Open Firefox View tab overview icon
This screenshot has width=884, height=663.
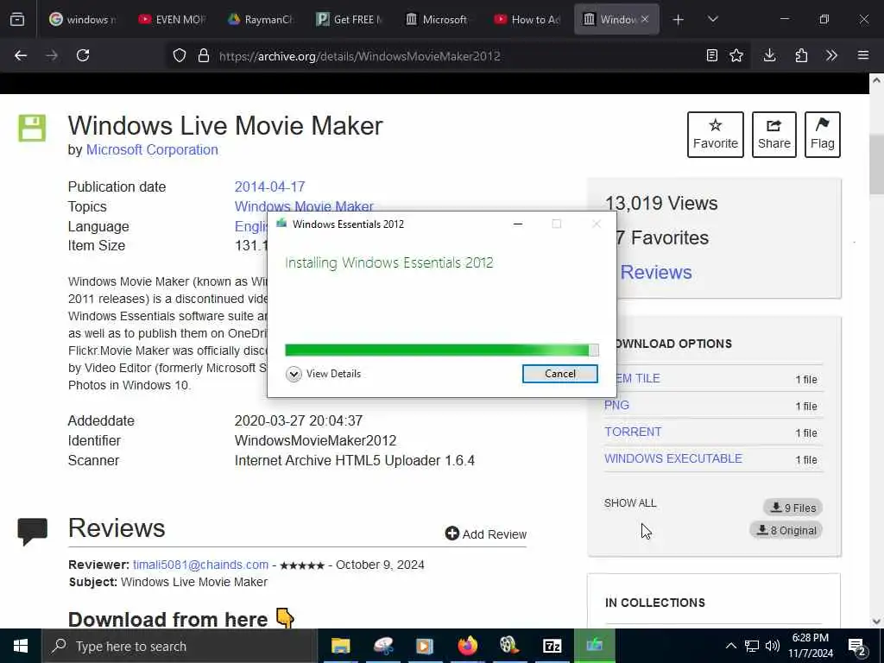[x=17, y=19]
